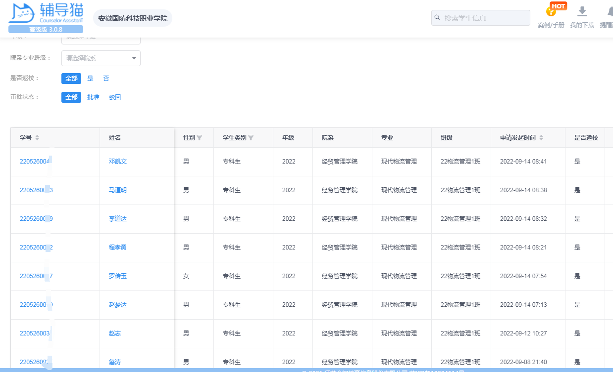Click the 辅导猫 cat logo

coord(23,13)
